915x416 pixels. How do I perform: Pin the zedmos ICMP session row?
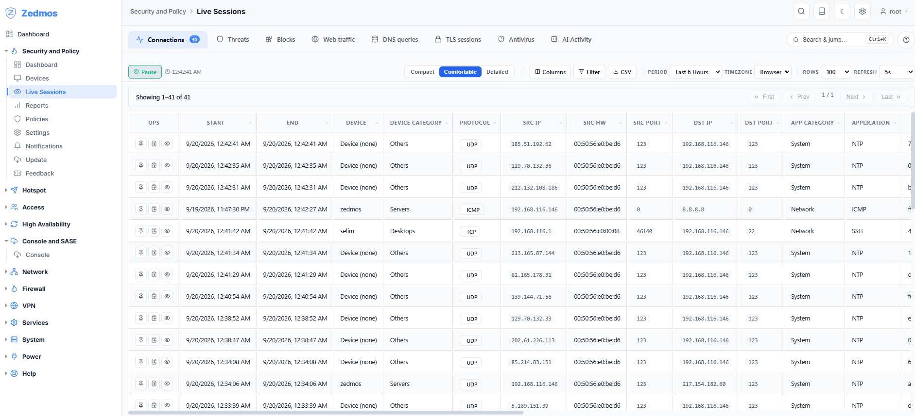[x=141, y=209]
